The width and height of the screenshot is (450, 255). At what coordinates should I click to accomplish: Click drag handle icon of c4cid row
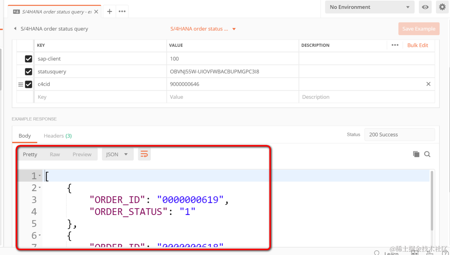pos(21,84)
